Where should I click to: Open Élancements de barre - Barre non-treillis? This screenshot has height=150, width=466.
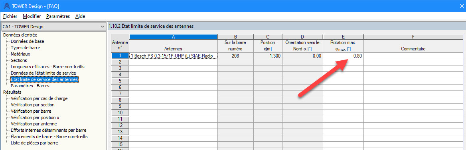click(x=49, y=137)
